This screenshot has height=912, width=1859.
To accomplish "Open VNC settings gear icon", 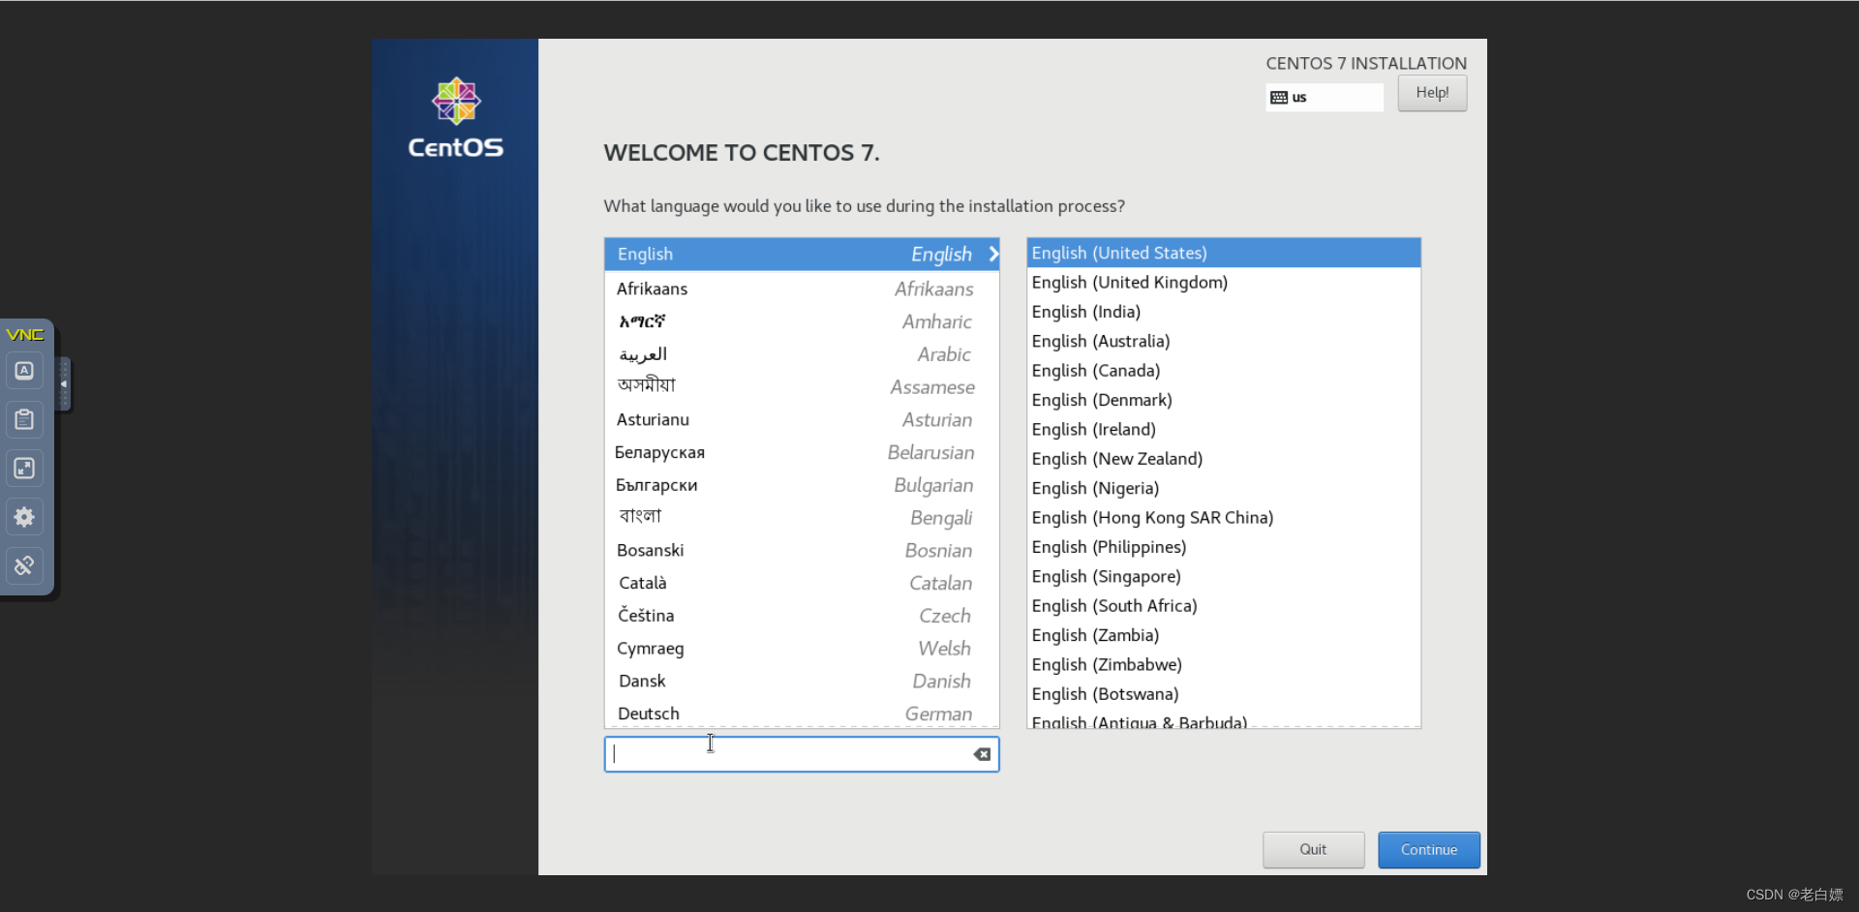I will coord(24,517).
